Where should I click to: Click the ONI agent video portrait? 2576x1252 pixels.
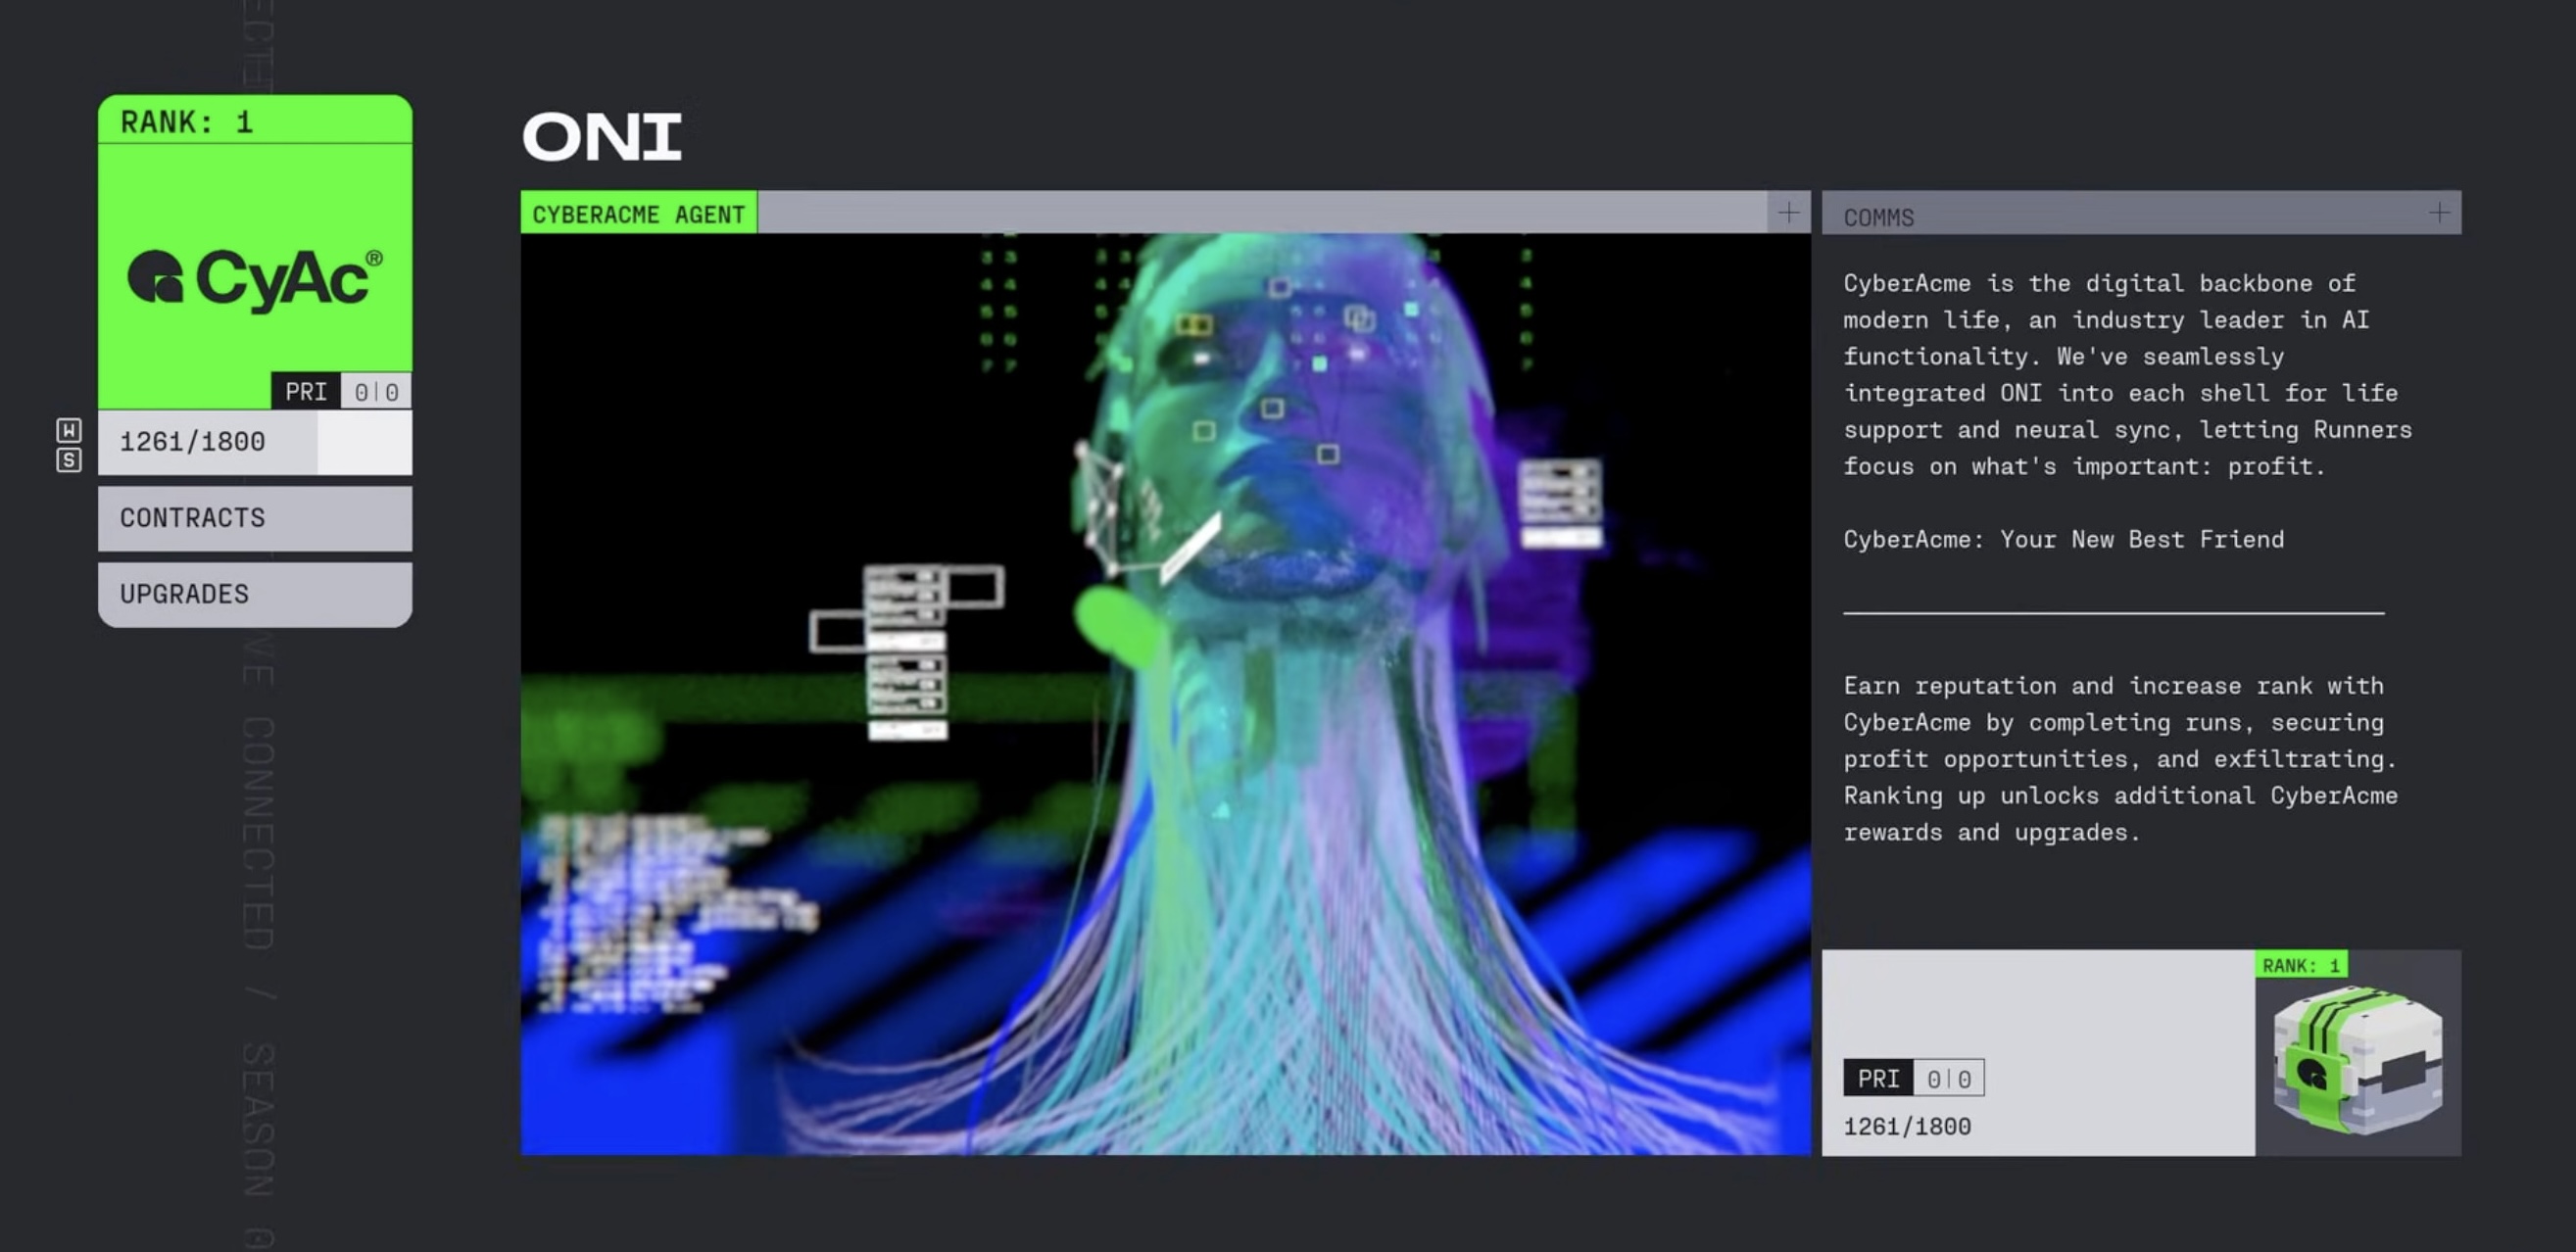1165,693
